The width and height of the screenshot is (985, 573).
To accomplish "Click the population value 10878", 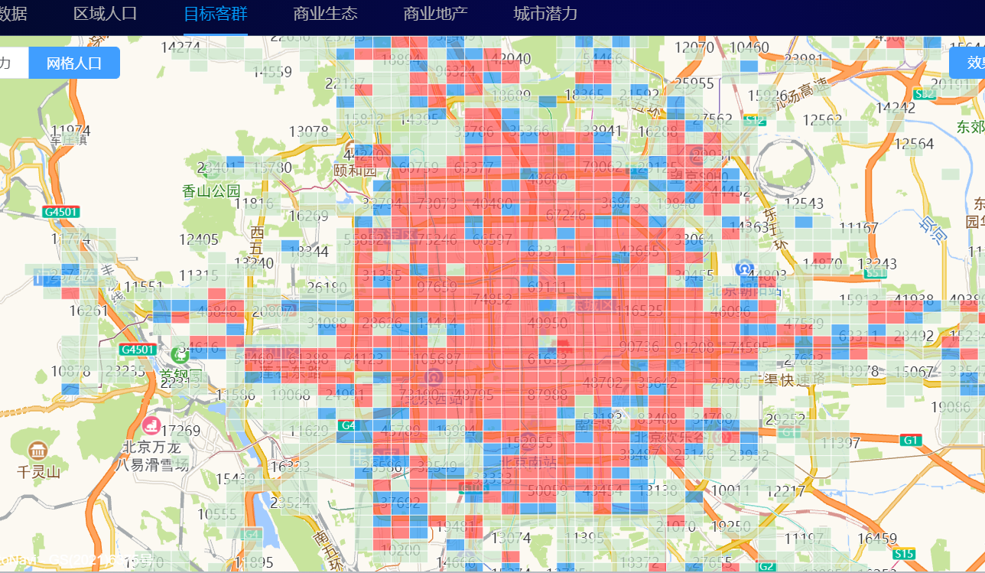I will 70,371.
